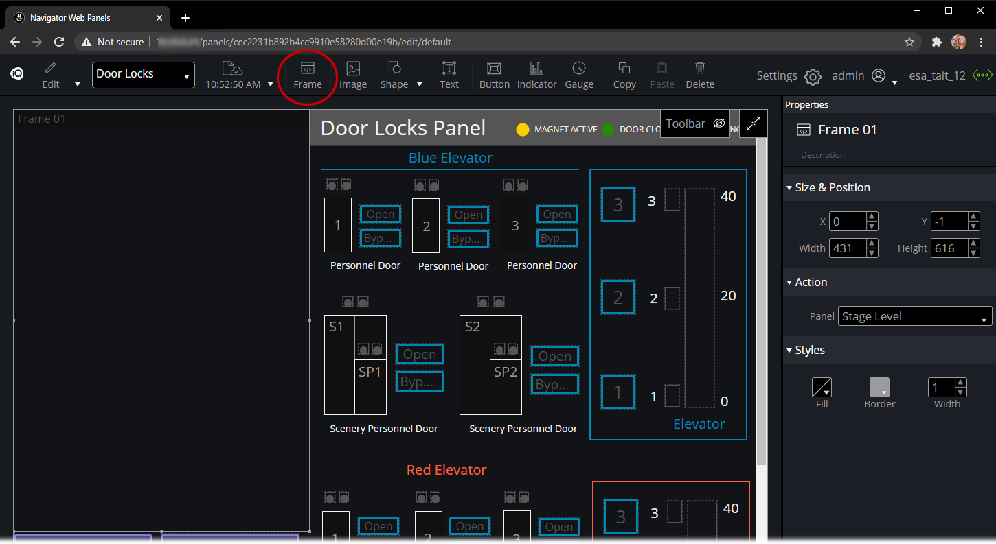Collapse the Size & Position section
This screenshot has width=996, height=544.
[x=790, y=187]
